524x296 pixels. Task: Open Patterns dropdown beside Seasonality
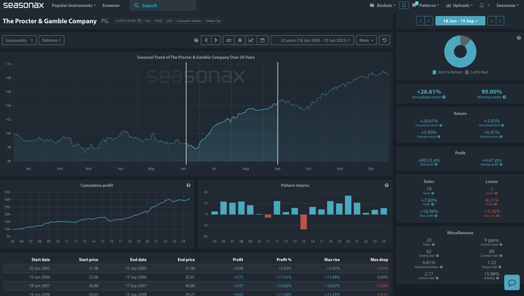[52, 40]
